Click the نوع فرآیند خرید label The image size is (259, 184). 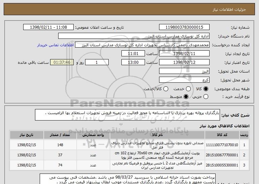pyautogui.click(x=236, y=97)
